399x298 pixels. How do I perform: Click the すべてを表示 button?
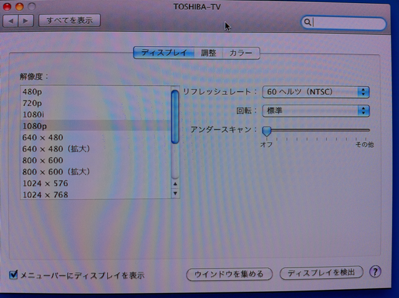[69, 21]
